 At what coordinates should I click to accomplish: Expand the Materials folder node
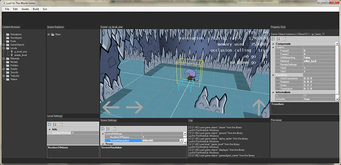(x=4, y=58)
